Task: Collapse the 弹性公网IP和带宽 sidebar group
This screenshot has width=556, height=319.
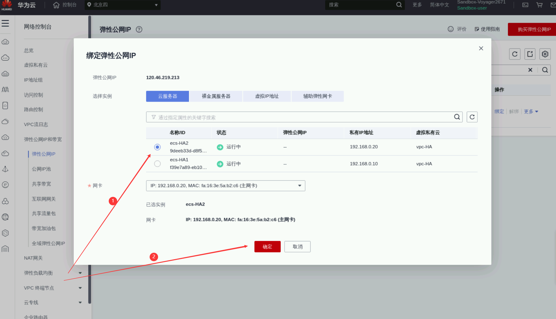Action: coord(43,139)
